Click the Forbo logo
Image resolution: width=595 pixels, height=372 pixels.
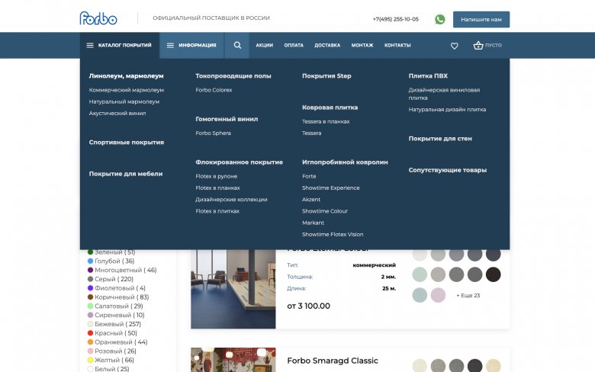click(98, 18)
